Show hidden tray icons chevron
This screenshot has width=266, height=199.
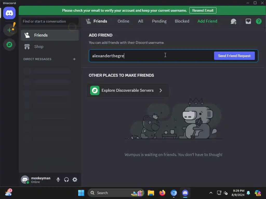(x=211, y=193)
